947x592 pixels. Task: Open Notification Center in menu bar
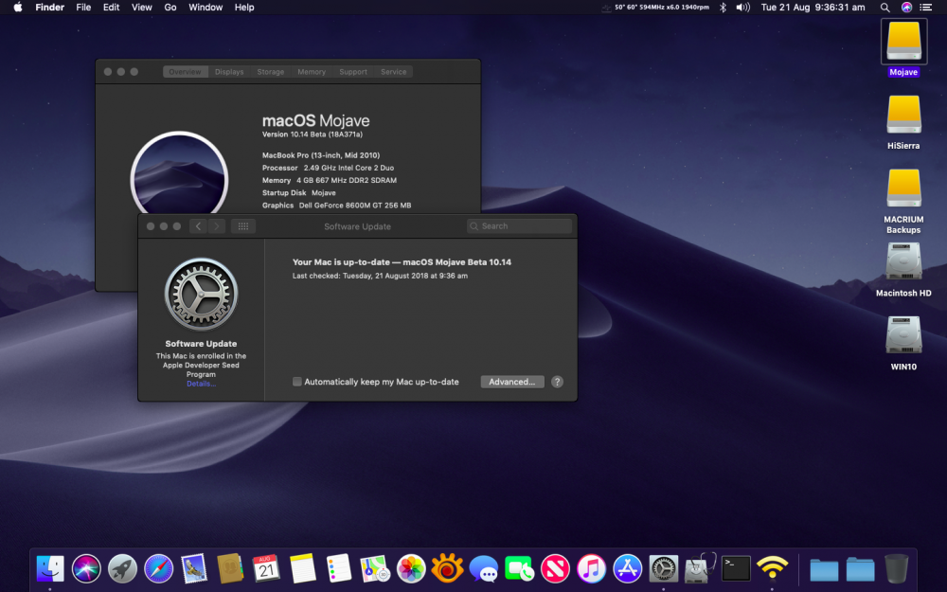925,8
